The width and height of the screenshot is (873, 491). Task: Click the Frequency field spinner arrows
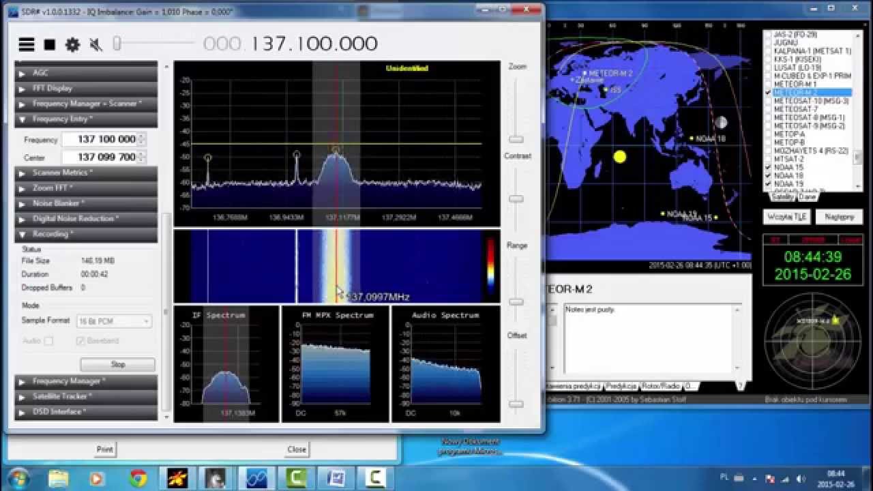click(x=142, y=139)
